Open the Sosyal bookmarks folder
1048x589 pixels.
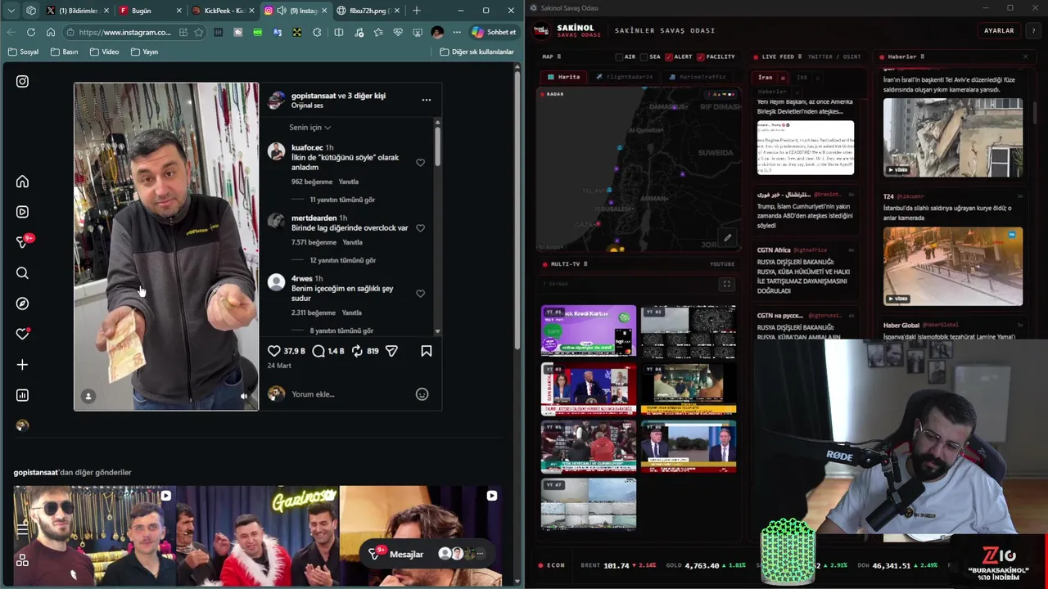[x=23, y=52]
